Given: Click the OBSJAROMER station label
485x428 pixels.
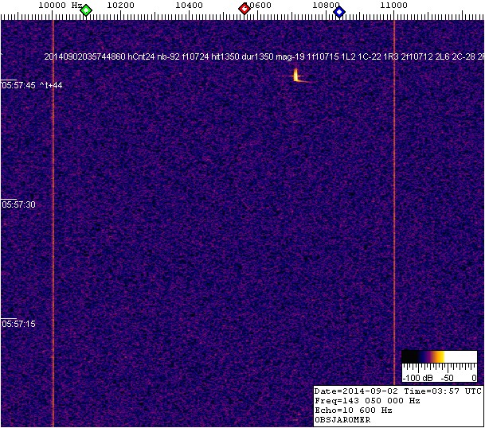Looking at the screenshot, I should coord(343,420).
